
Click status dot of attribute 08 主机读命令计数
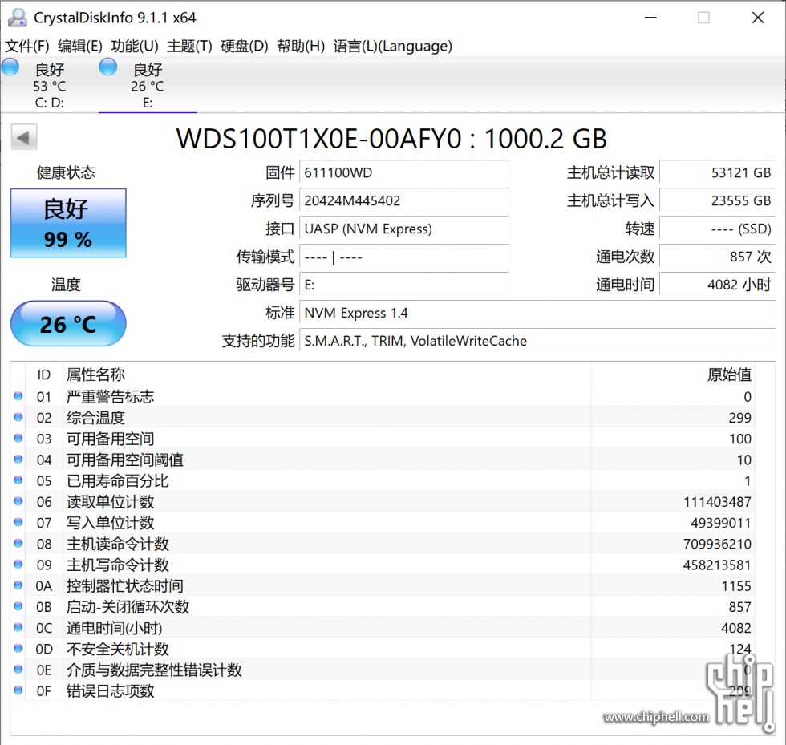tap(18, 544)
